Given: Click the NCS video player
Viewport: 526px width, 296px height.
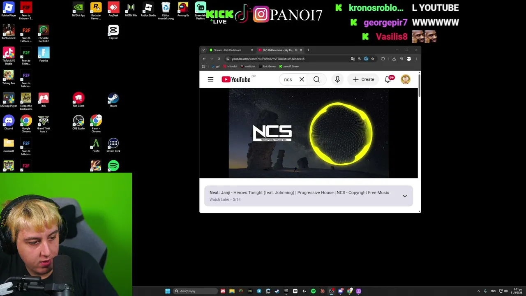Looking at the screenshot, I should tap(309, 133).
